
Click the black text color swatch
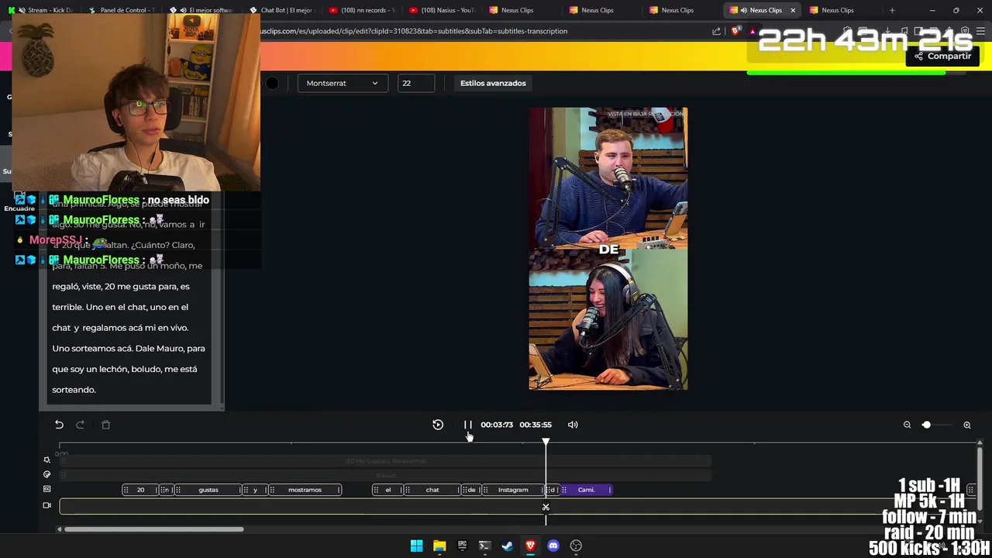pyautogui.click(x=272, y=83)
